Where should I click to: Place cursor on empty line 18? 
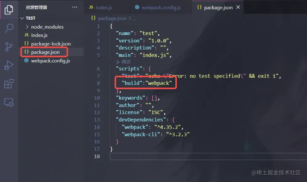(x=208, y=156)
